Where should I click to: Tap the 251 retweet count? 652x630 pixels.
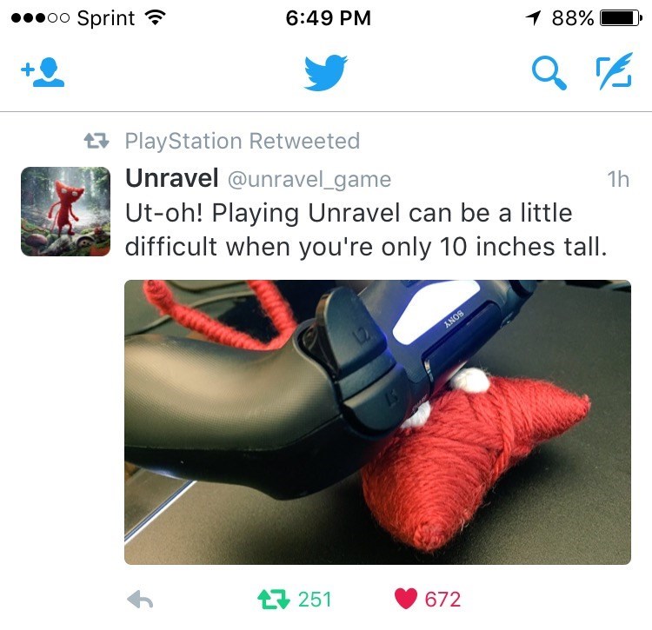(315, 600)
